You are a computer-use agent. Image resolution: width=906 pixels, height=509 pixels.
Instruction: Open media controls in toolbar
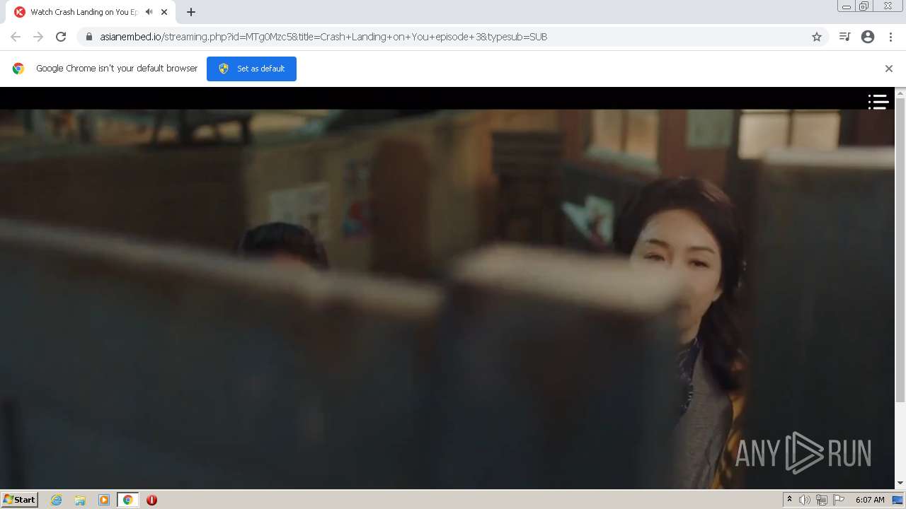(x=844, y=37)
